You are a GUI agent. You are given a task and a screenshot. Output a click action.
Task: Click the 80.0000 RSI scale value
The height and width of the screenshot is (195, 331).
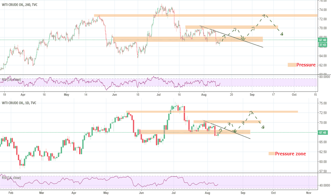(x=324, y=77)
